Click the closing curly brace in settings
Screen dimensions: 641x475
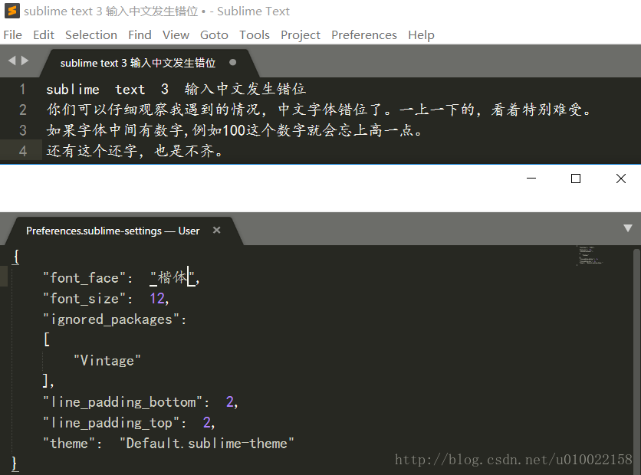(x=15, y=464)
